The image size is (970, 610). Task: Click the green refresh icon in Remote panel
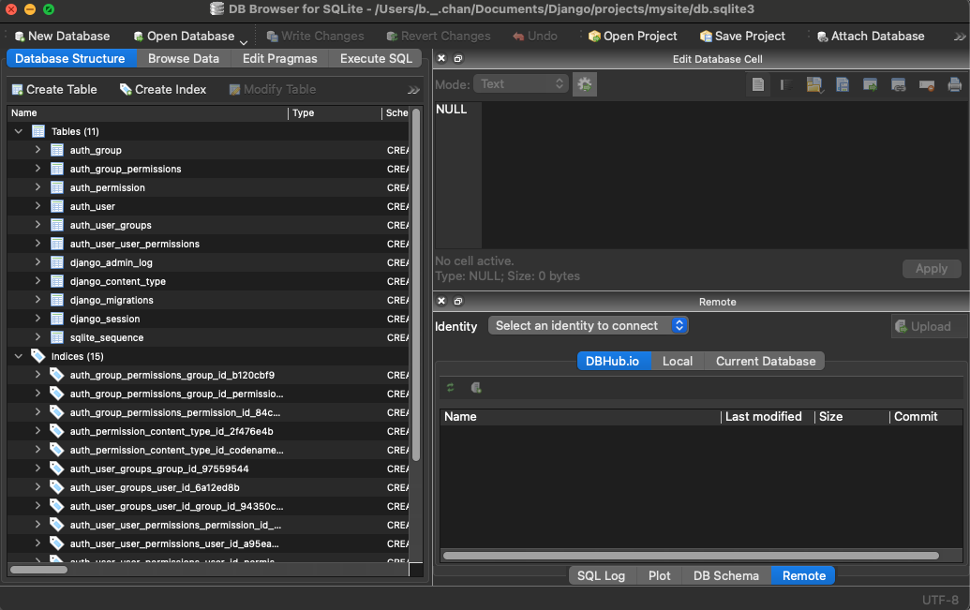tap(451, 387)
